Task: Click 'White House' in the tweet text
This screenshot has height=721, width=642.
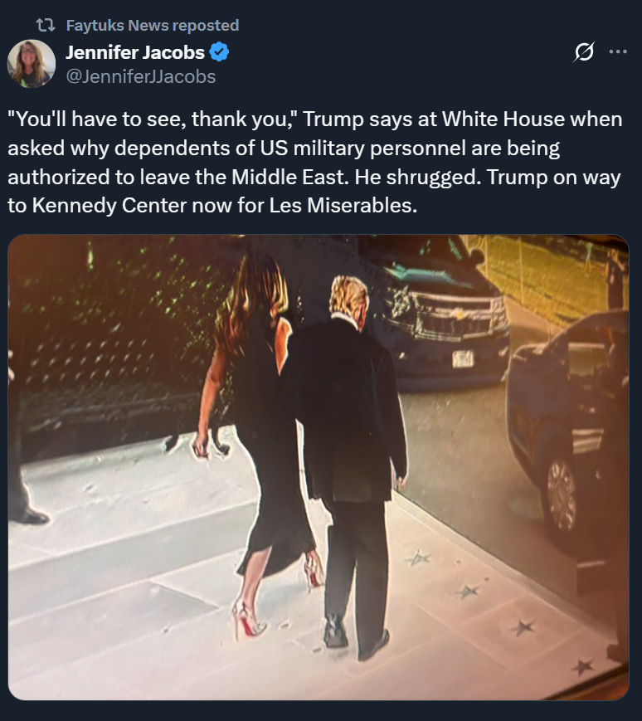Action: (x=503, y=119)
